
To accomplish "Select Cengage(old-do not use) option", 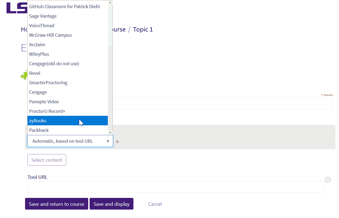I will click(x=68, y=64).
